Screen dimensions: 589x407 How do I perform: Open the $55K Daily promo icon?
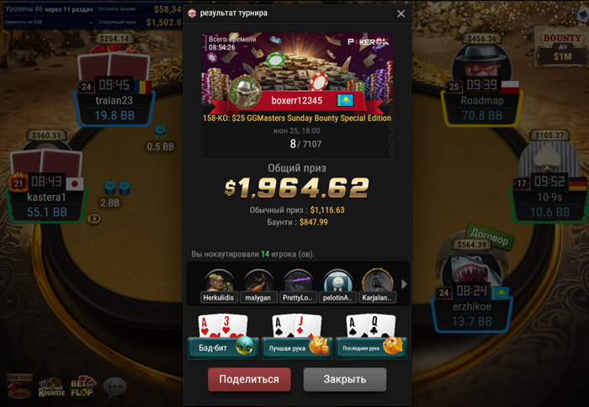tap(19, 386)
